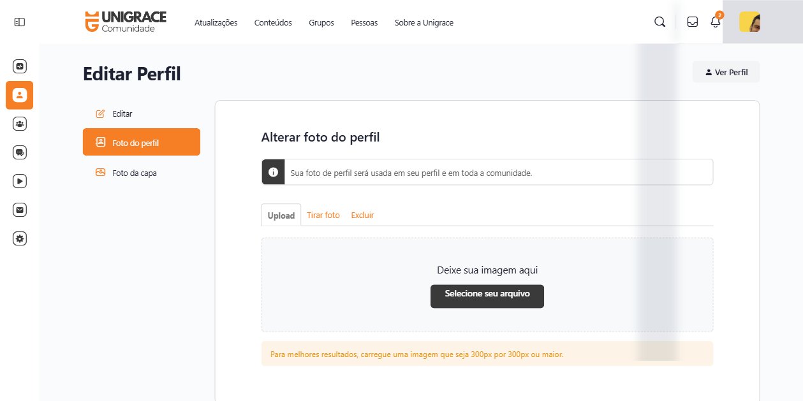Open messages via the envelope sidebar icon

tap(19, 209)
